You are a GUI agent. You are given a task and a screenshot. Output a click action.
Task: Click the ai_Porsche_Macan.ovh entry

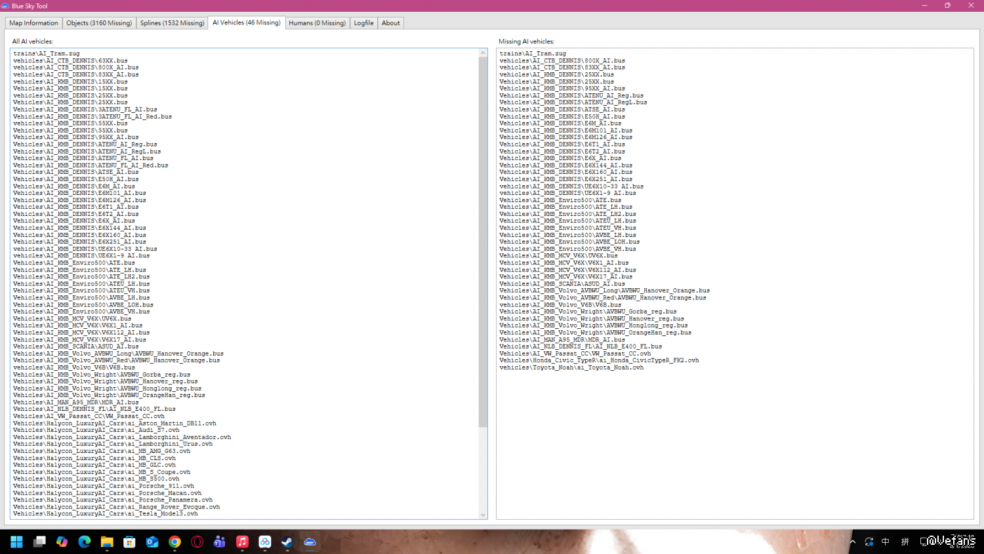coord(108,493)
